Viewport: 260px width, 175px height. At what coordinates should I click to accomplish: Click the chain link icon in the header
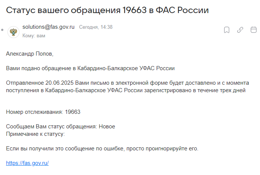point(240,30)
